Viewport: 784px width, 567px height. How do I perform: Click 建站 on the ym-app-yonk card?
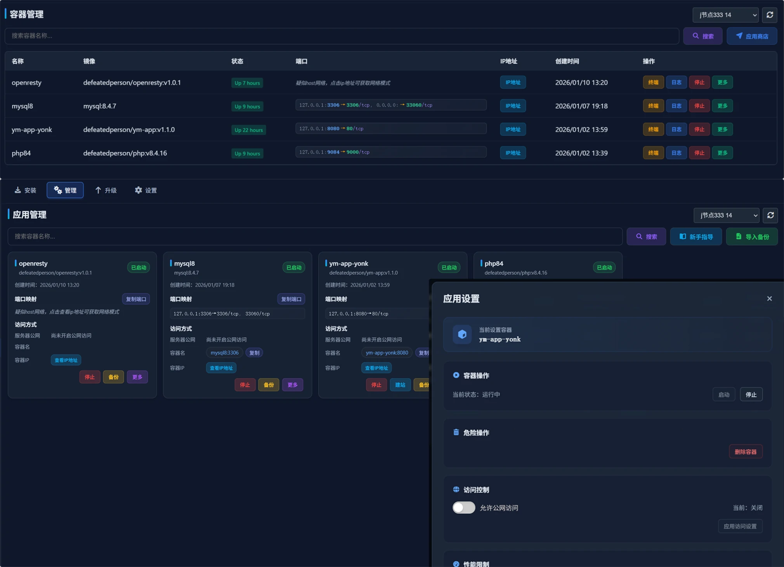400,385
